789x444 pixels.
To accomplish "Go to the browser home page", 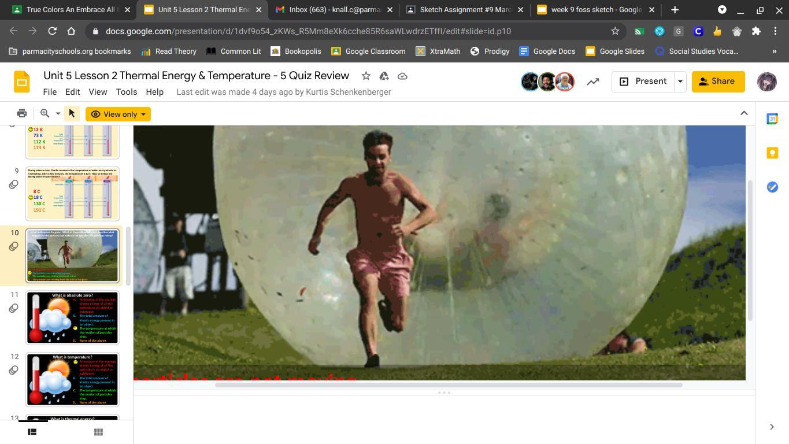I will (x=71, y=31).
